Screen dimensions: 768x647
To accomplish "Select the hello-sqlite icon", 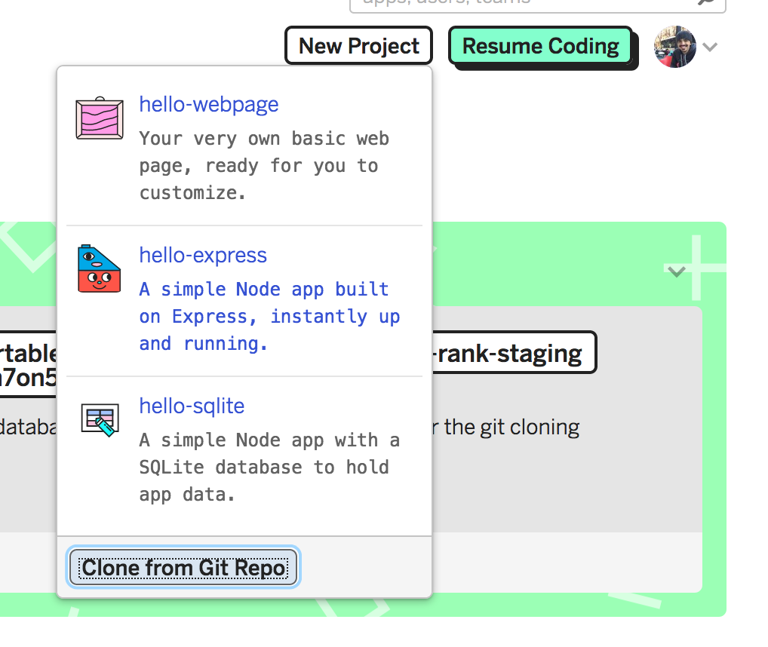I will pos(100,420).
